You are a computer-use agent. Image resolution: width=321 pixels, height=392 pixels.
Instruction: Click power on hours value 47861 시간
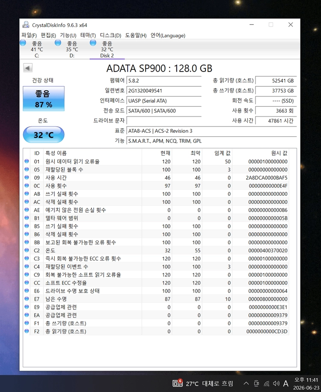(276, 120)
